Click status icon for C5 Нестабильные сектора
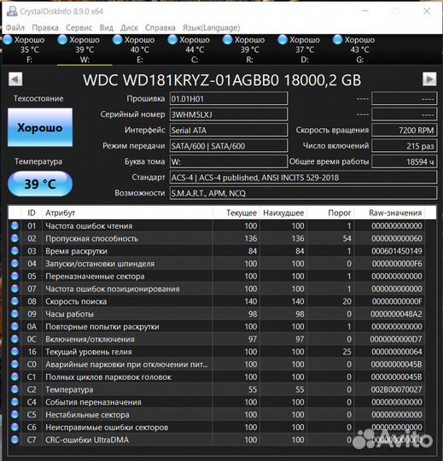The height and width of the screenshot is (461, 443). pos(15,415)
